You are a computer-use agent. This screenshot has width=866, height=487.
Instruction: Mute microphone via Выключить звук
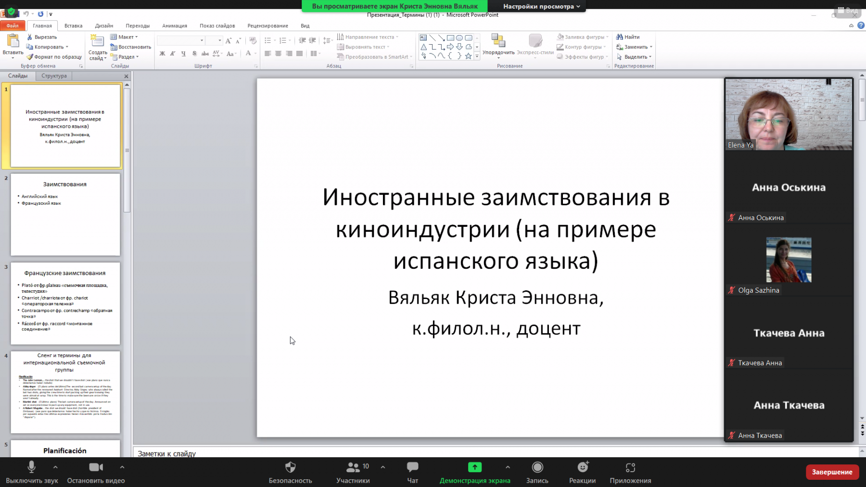pos(32,472)
